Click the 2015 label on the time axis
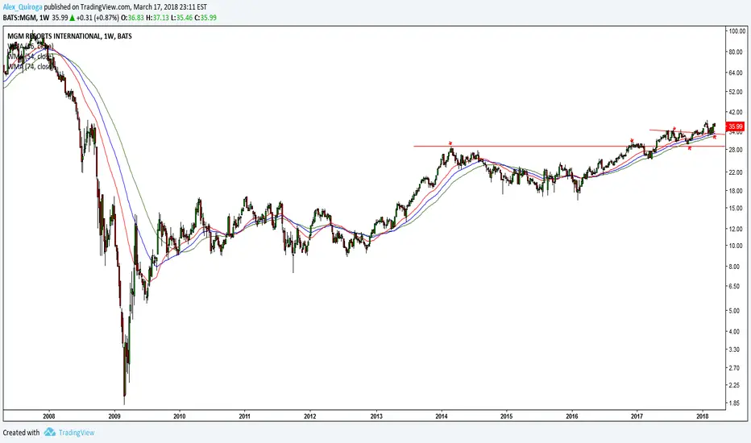 pyautogui.click(x=506, y=416)
